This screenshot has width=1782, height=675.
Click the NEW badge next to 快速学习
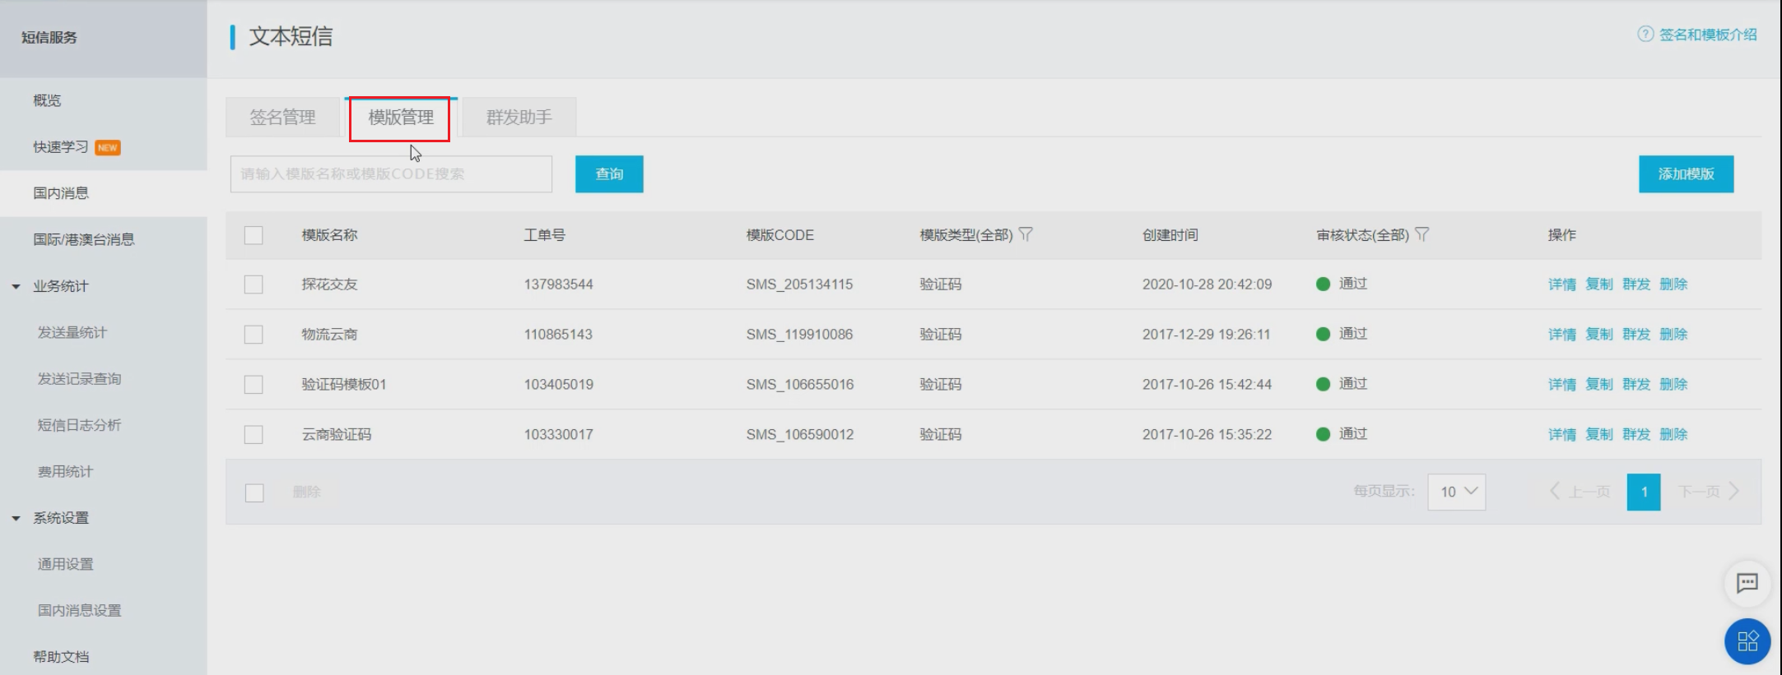click(x=108, y=147)
